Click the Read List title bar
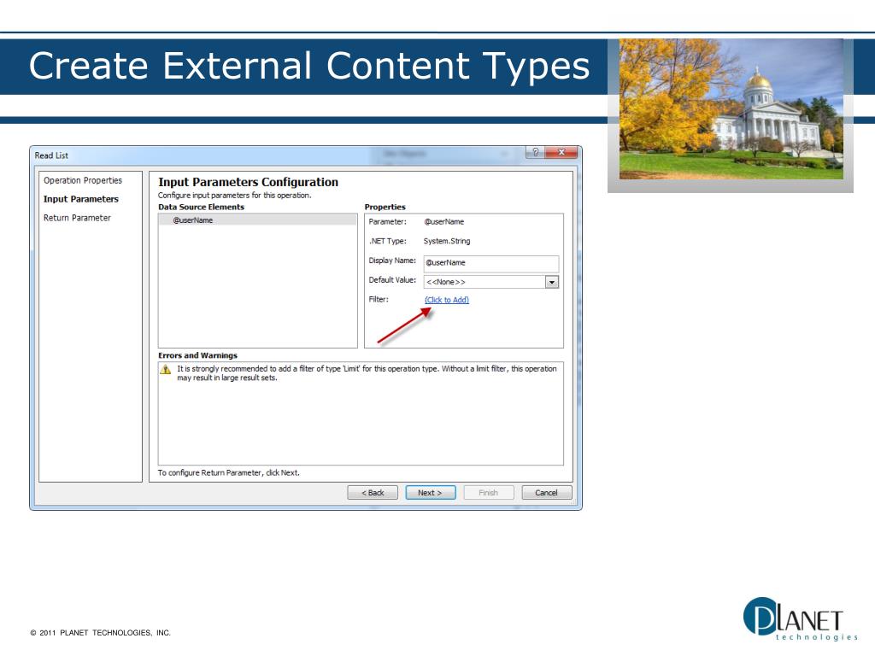The height and width of the screenshot is (656, 875). point(256,155)
